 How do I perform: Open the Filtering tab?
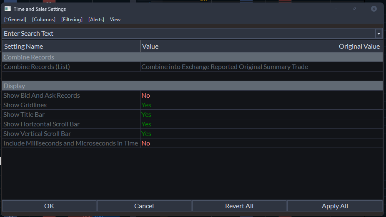click(x=72, y=20)
